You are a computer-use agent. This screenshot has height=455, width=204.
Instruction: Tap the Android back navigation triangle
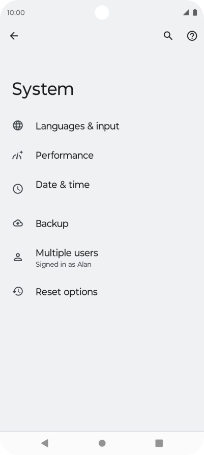pos(45,443)
